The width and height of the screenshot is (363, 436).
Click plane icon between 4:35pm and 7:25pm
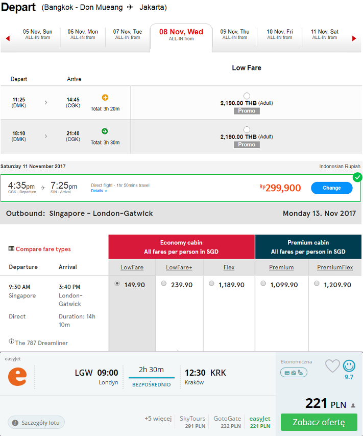coord(43,188)
